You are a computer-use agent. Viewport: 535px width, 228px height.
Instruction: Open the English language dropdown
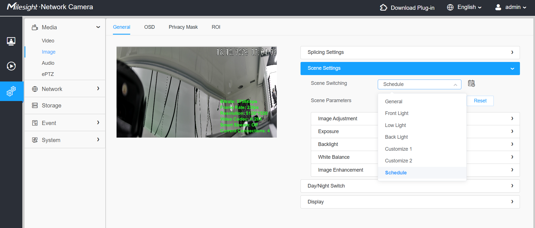[x=469, y=7]
